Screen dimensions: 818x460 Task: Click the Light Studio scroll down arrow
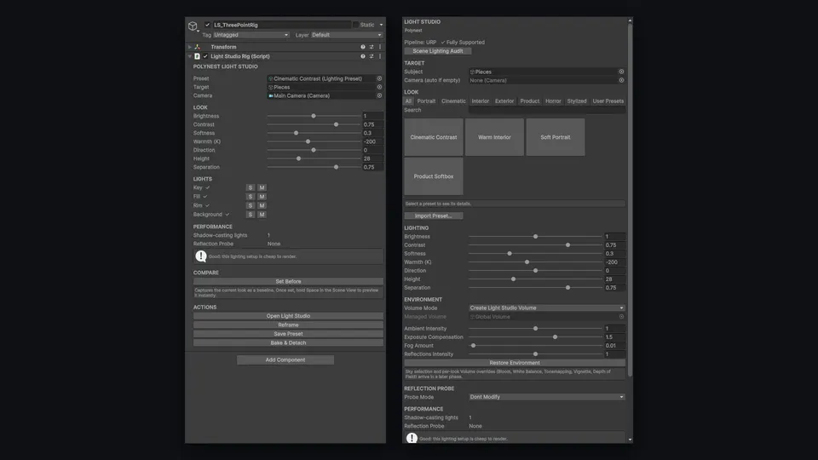(631, 440)
